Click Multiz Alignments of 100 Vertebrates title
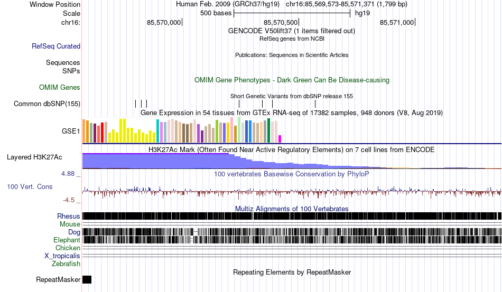Screen dimensions: 502x292 coord(292,209)
